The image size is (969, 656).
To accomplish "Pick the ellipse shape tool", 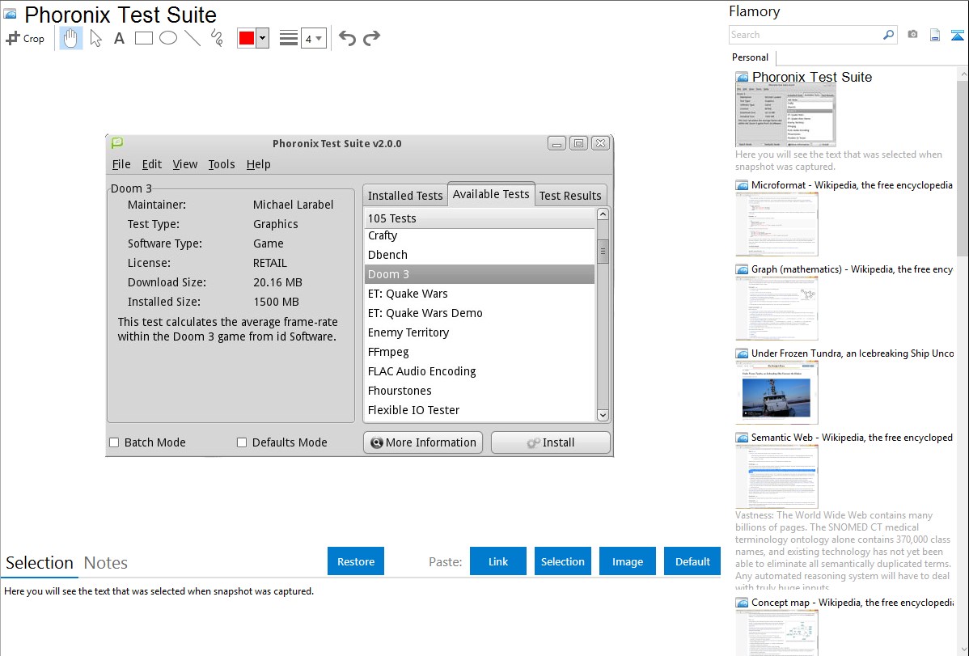I will (x=168, y=38).
